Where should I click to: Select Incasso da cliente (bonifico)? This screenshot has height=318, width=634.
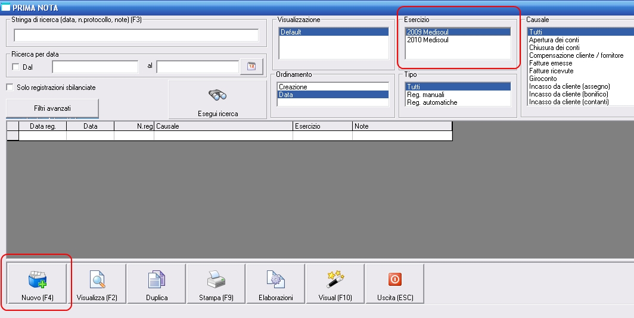click(x=580, y=93)
